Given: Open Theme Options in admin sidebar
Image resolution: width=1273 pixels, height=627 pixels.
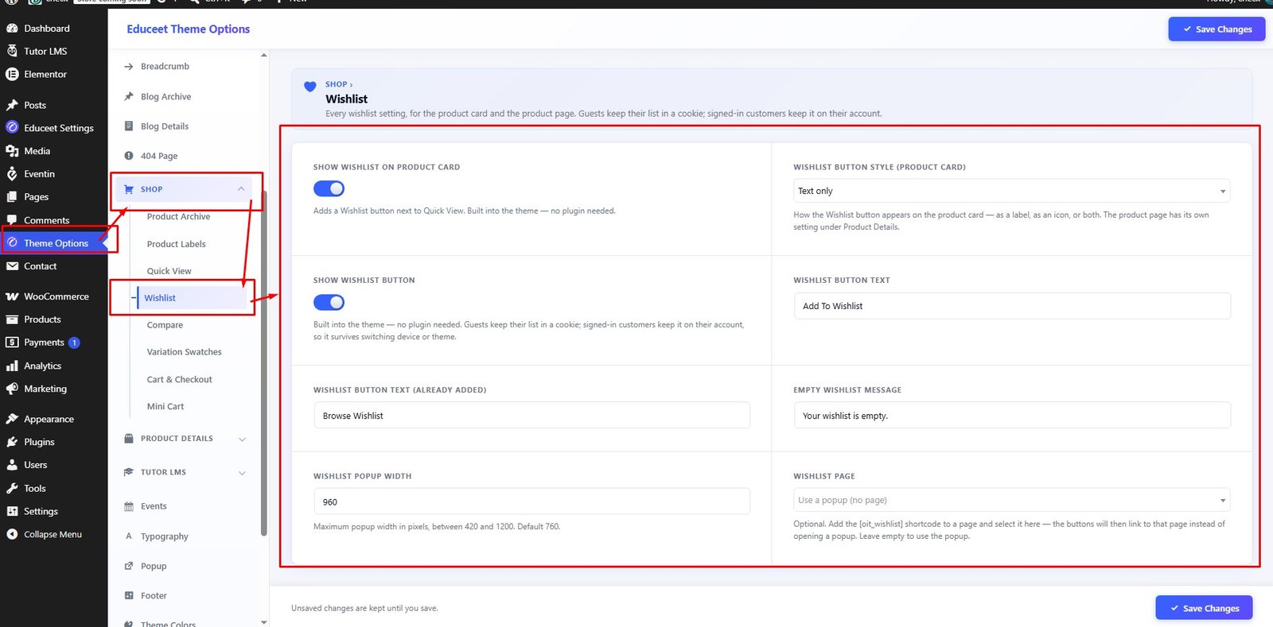Looking at the screenshot, I should click(x=53, y=243).
